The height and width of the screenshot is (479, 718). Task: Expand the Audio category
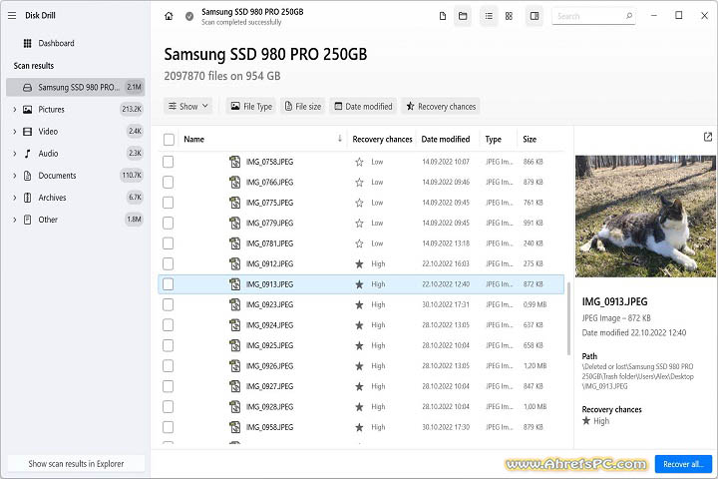click(14, 154)
